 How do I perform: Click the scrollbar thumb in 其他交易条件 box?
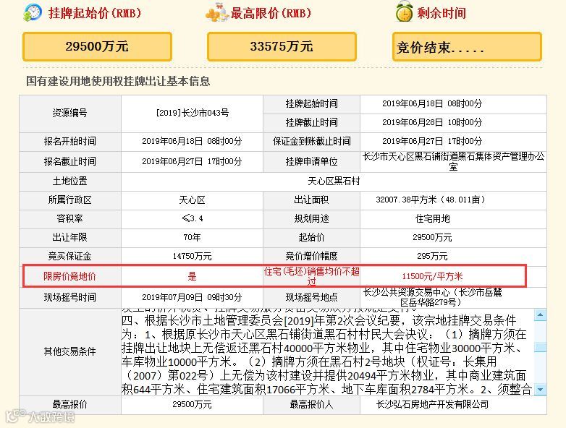[541, 347]
